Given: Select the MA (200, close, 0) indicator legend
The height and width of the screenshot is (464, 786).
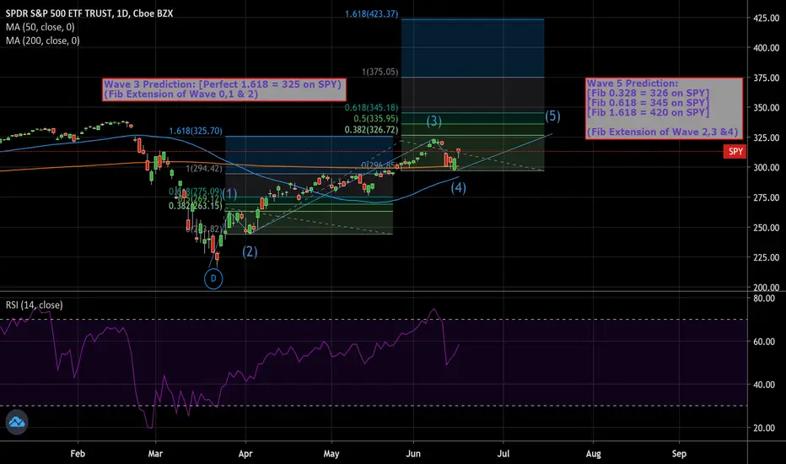Looking at the screenshot, I should coord(43,40).
